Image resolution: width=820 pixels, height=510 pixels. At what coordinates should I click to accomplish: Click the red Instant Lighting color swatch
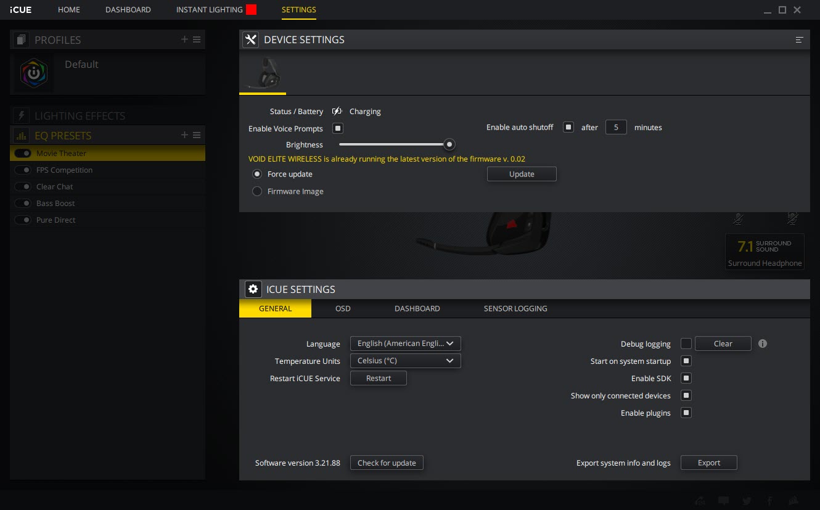pyautogui.click(x=251, y=9)
